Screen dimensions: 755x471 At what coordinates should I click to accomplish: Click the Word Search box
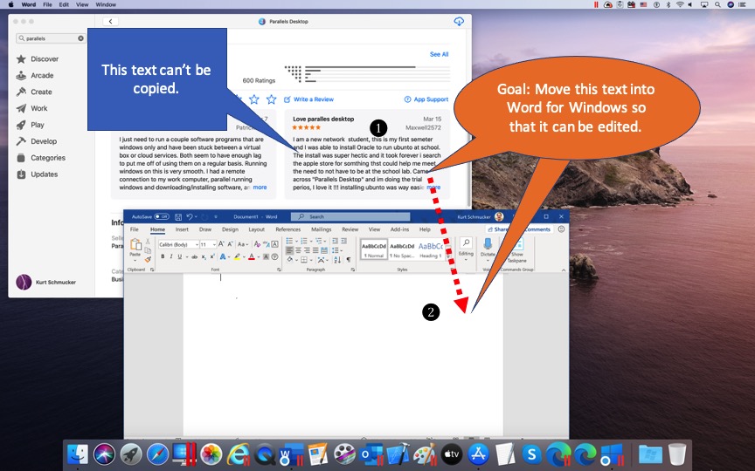pos(350,217)
